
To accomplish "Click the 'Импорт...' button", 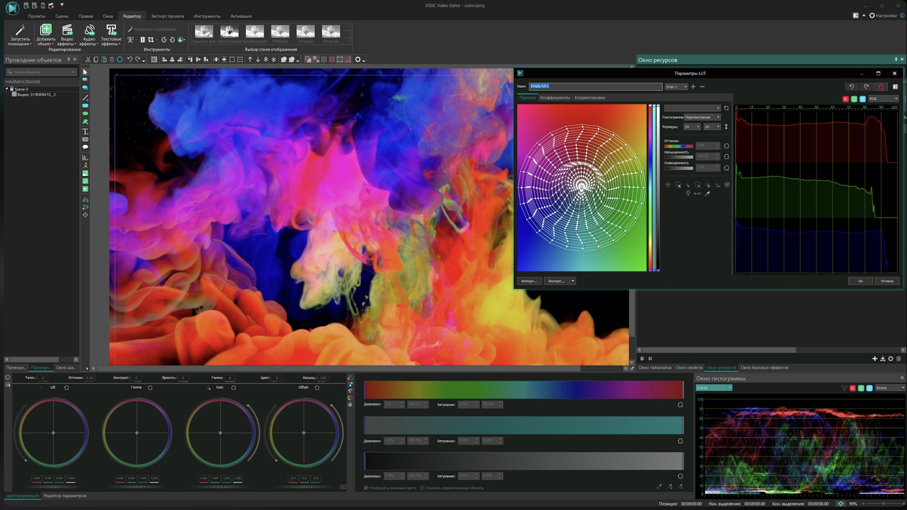I will (x=529, y=281).
